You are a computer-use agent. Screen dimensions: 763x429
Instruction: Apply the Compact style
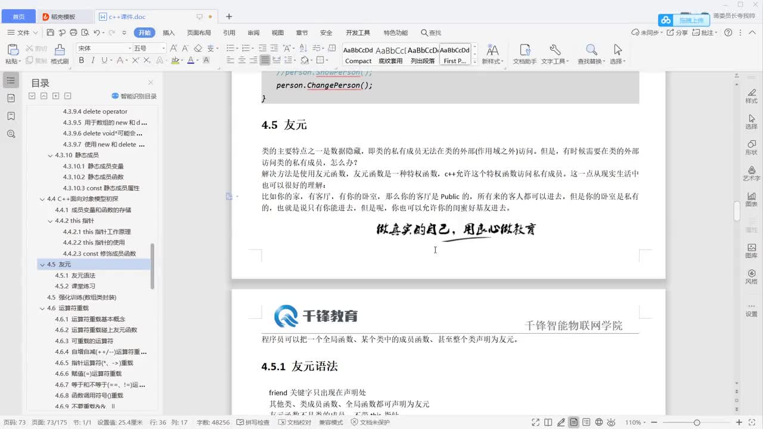click(x=358, y=54)
